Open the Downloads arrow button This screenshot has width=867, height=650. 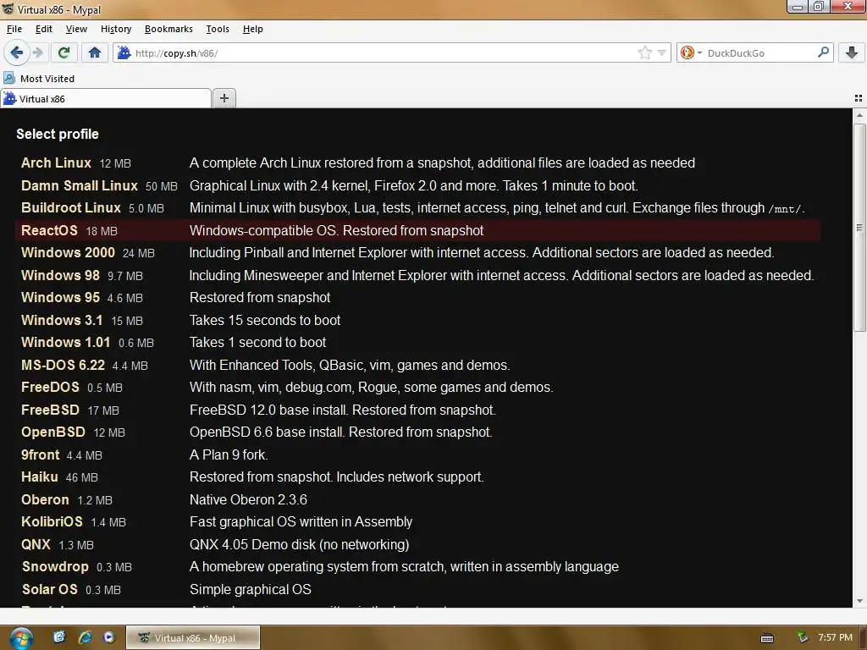(852, 52)
